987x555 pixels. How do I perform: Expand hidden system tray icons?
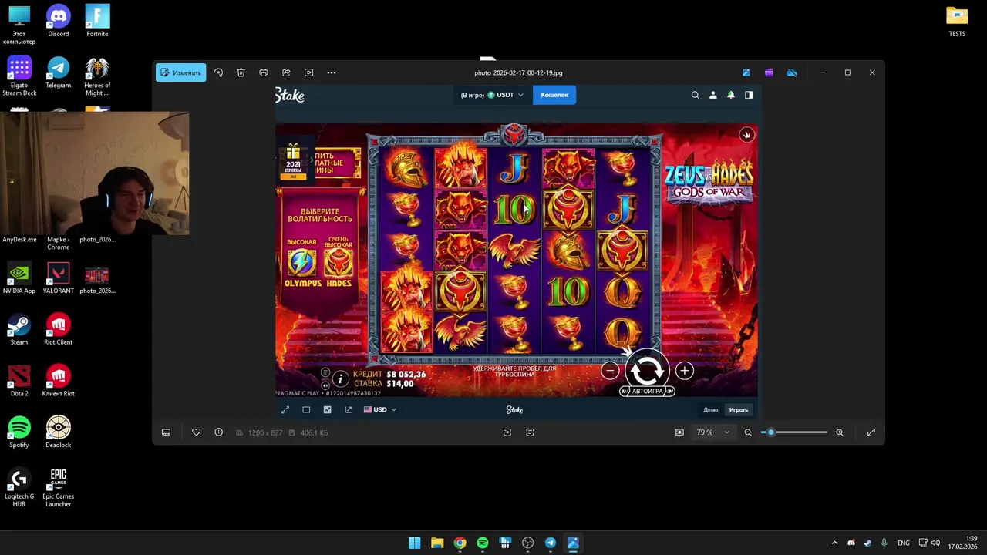834,543
